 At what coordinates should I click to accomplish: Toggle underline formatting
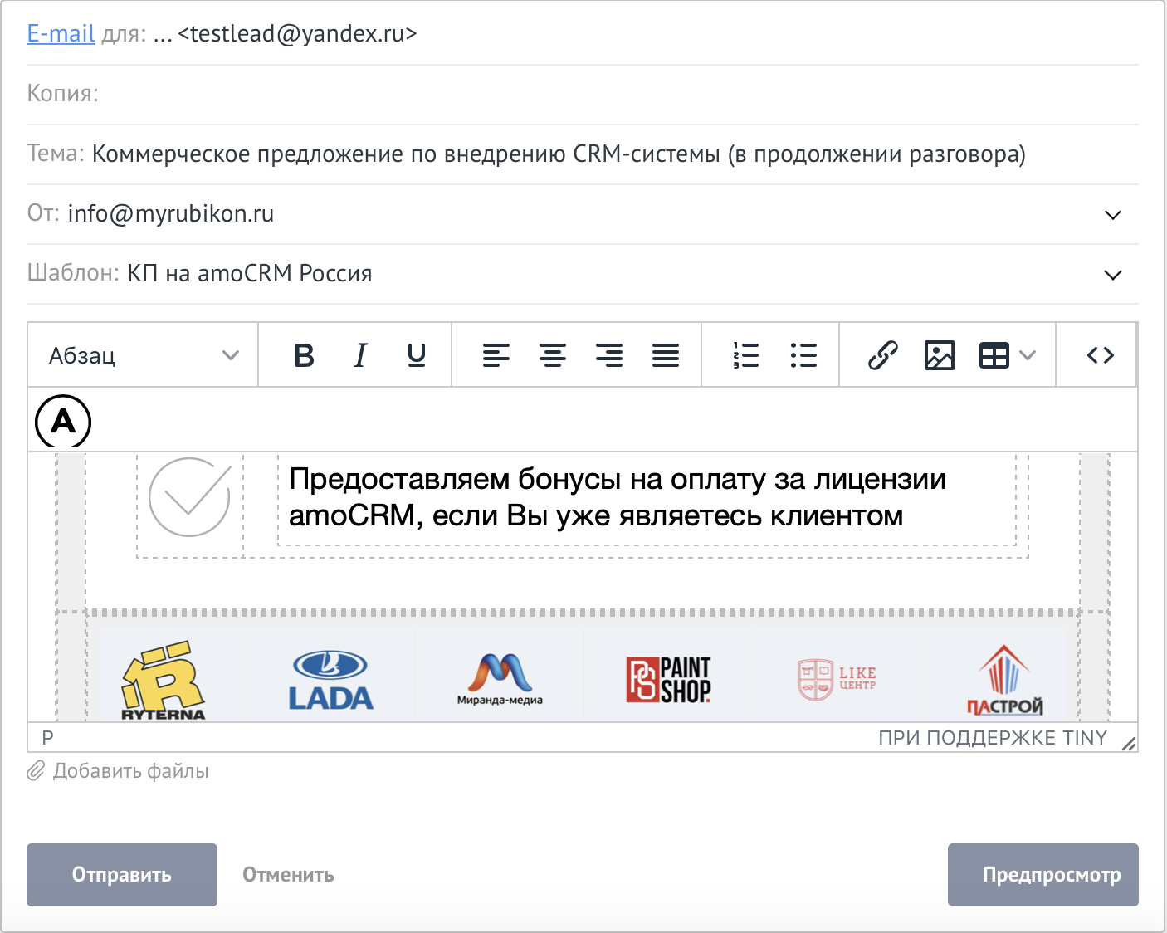(x=417, y=355)
